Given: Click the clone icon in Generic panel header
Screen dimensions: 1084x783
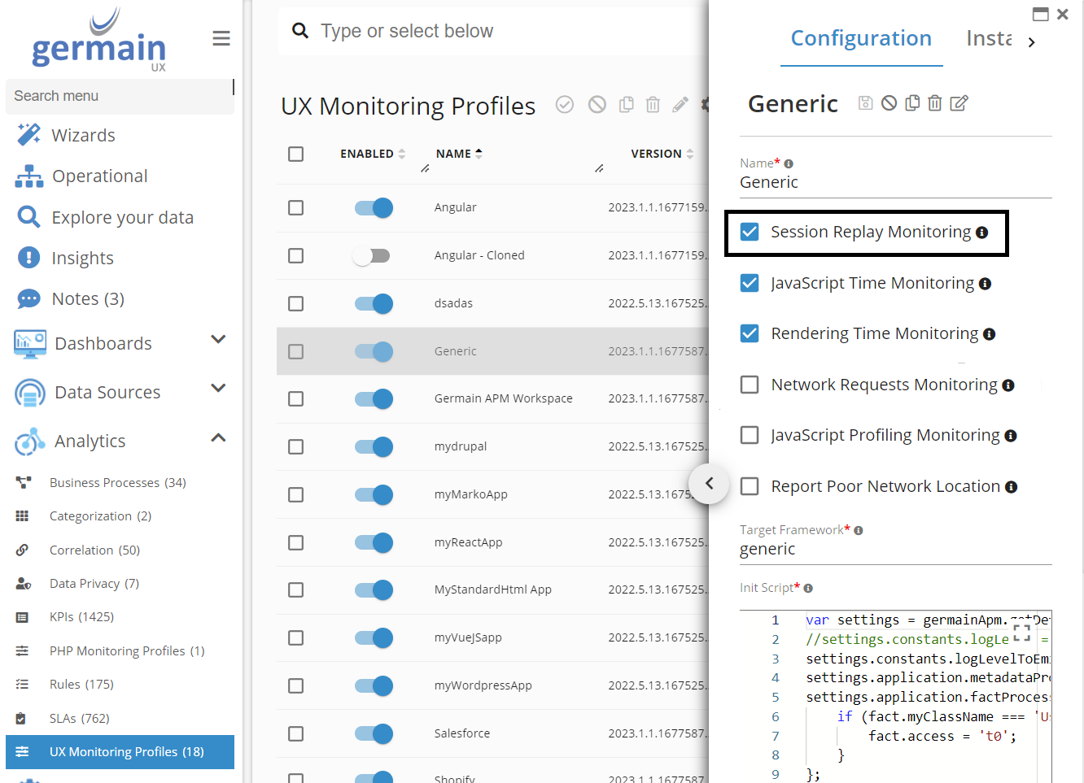Looking at the screenshot, I should (x=912, y=103).
